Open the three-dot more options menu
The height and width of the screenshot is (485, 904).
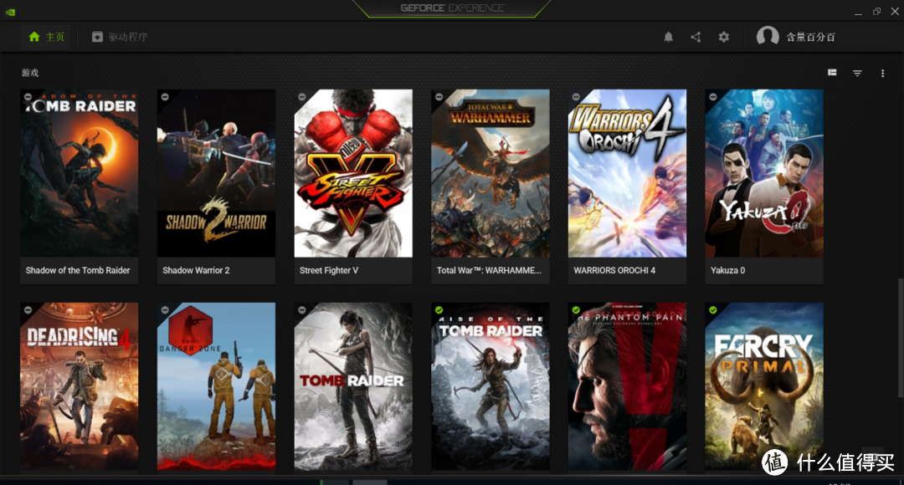(883, 73)
